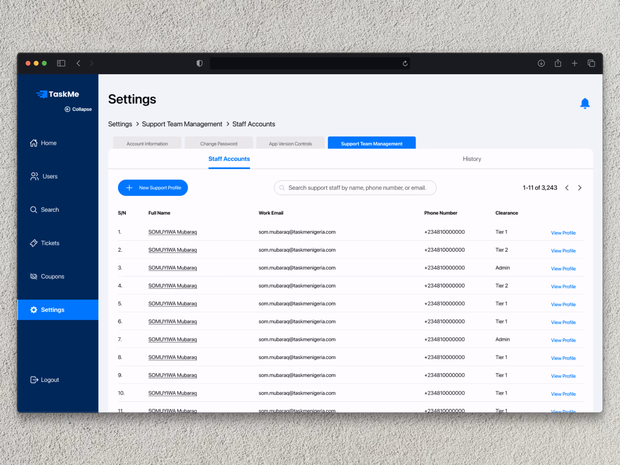Collapse the TaskMe sidebar
Image resolution: width=620 pixels, height=465 pixels.
point(78,109)
